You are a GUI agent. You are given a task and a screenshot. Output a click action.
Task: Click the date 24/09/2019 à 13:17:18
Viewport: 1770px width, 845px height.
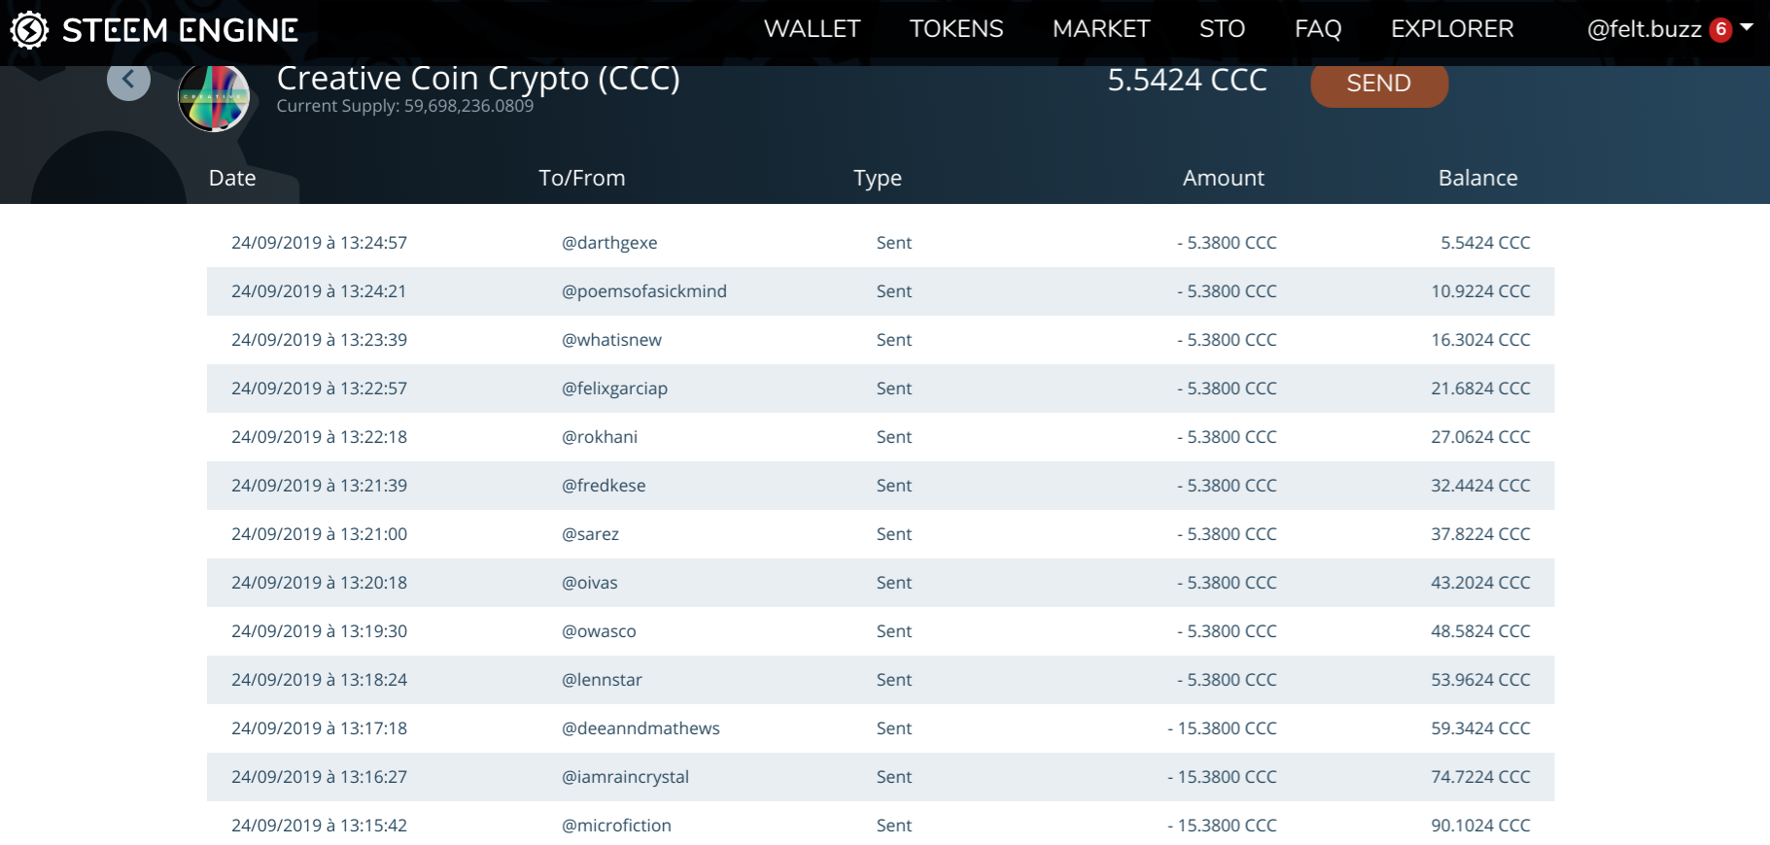(319, 728)
